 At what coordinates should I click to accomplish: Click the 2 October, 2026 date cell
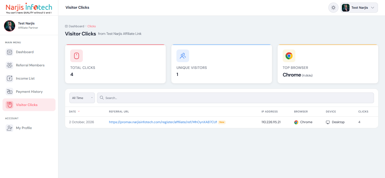[81, 122]
